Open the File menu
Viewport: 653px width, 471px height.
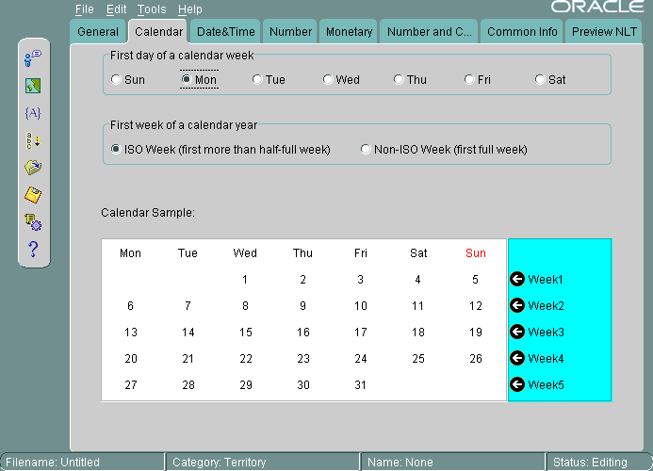click(85, 9)
